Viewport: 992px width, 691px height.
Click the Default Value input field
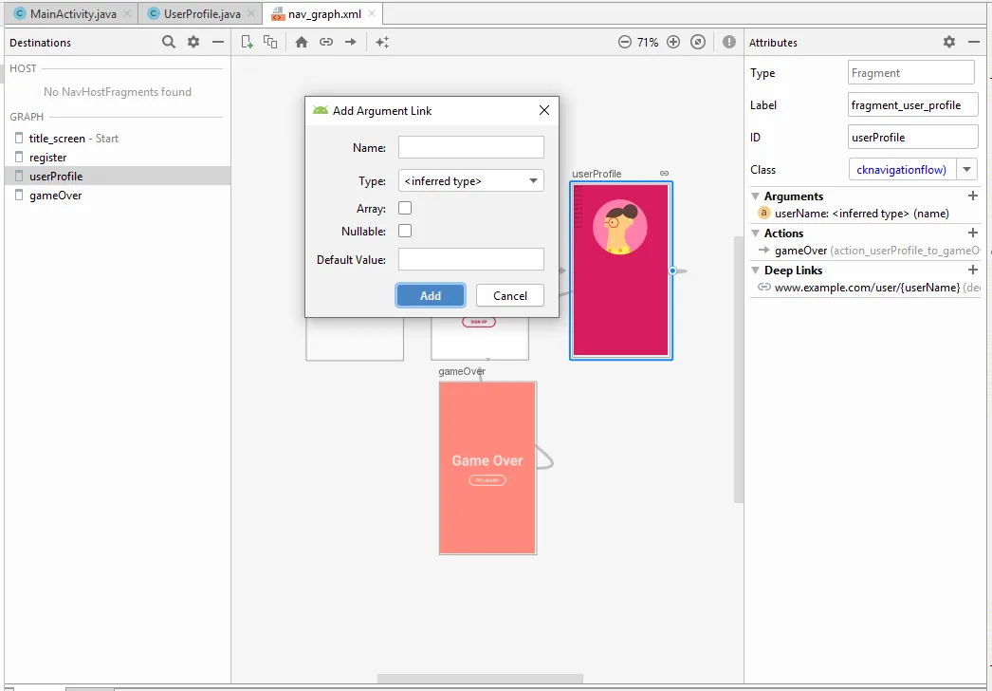click(470, 258)
